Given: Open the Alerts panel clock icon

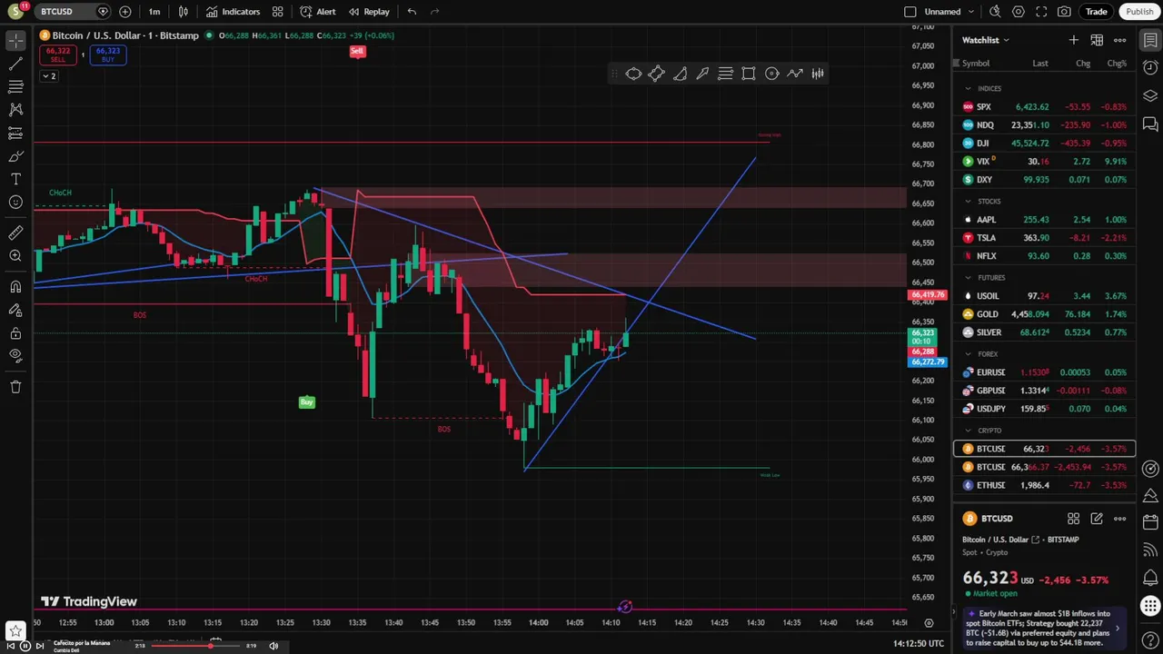Looking at the screenshot, I should [1150, 68].
